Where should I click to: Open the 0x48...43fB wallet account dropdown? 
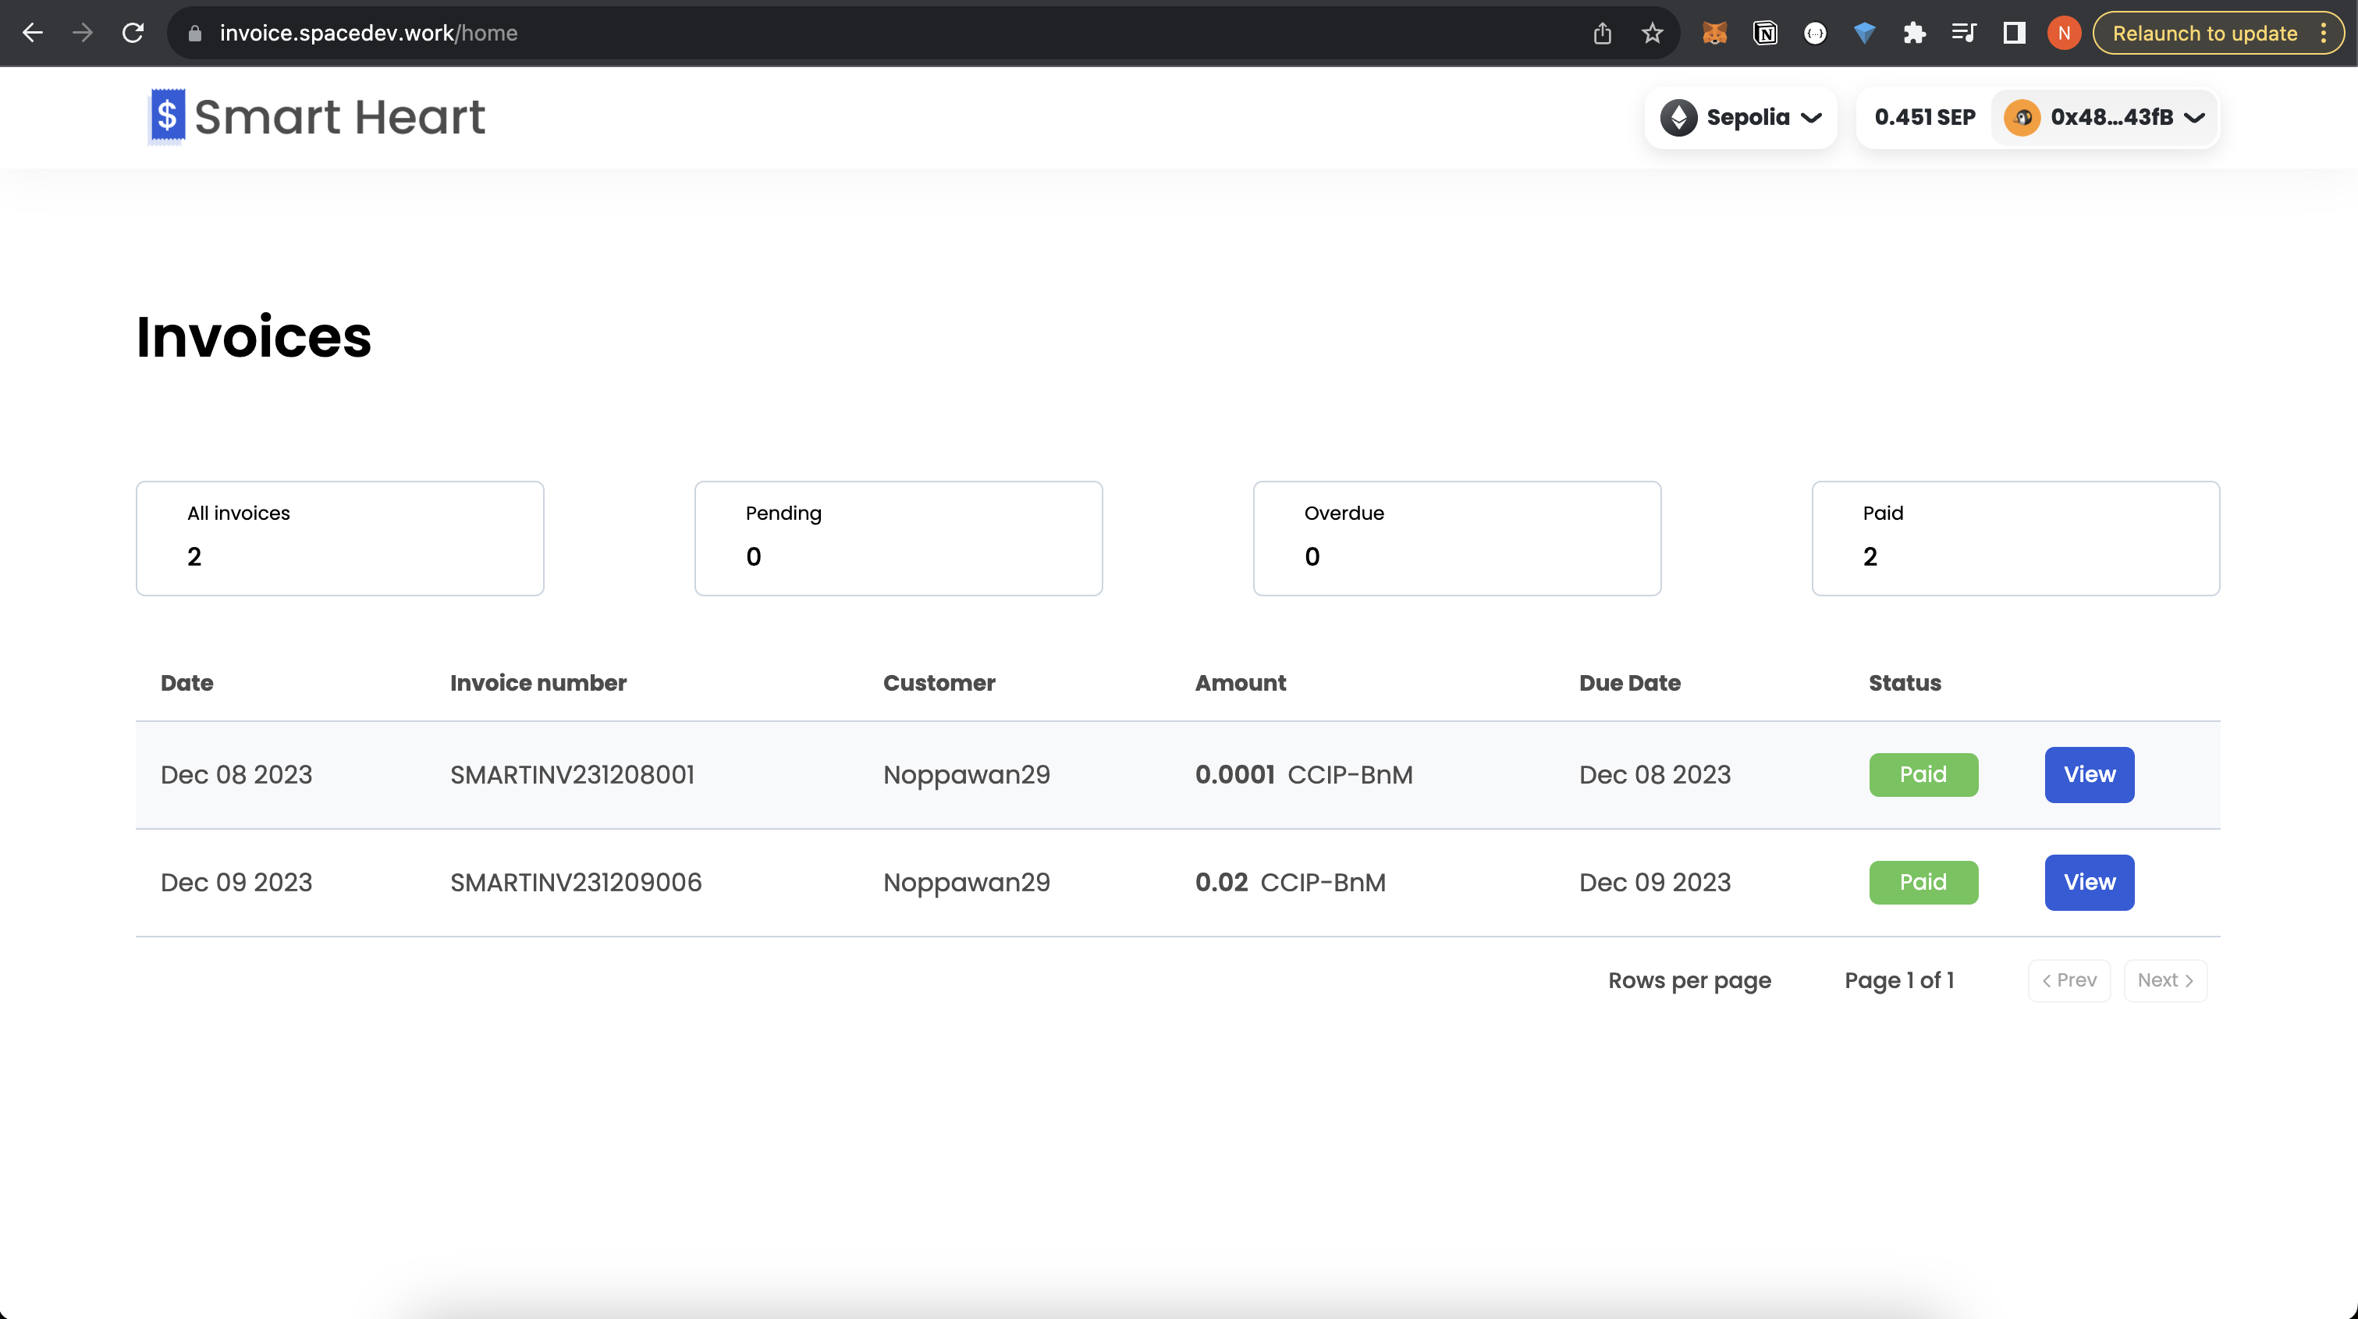click(2105, 117)
